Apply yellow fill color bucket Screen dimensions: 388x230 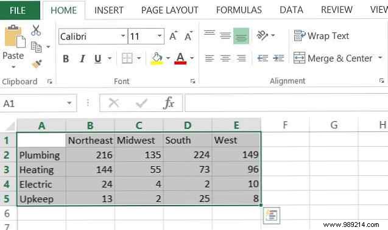pyautogui.click(x=157, y=58)
